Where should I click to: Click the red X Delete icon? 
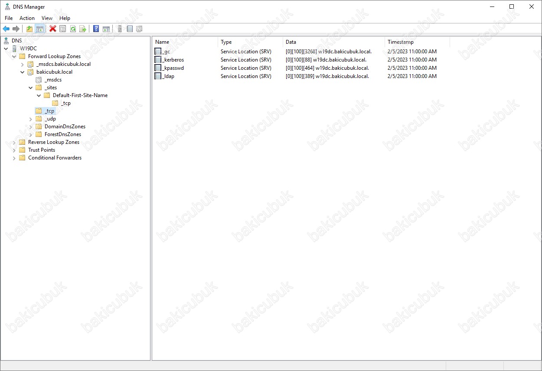(x=53, y=29)
